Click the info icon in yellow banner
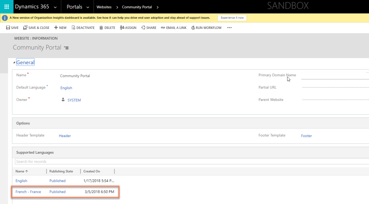The width and height of the screenshot is (369, 204). (5, 18)
